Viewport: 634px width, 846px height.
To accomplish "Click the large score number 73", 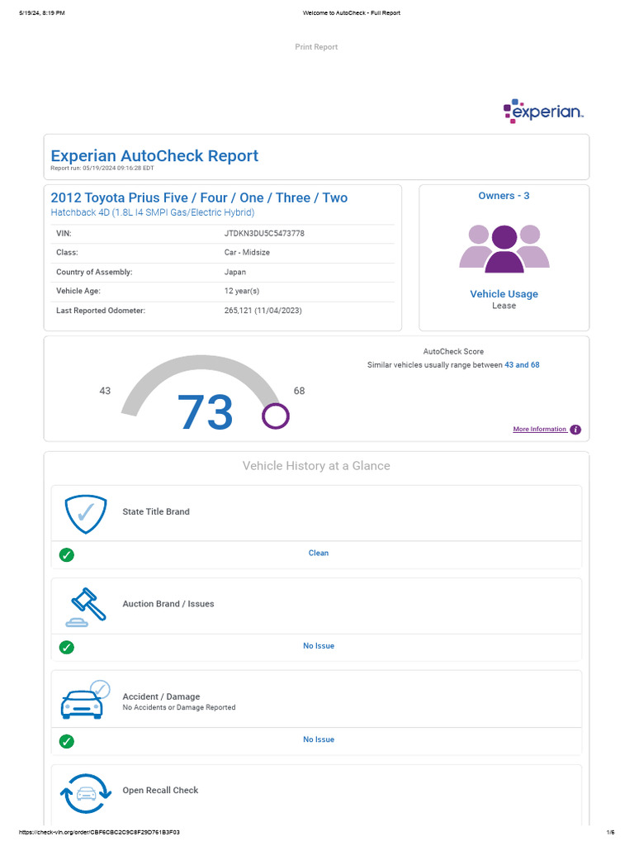I will (x=205, y=413).
